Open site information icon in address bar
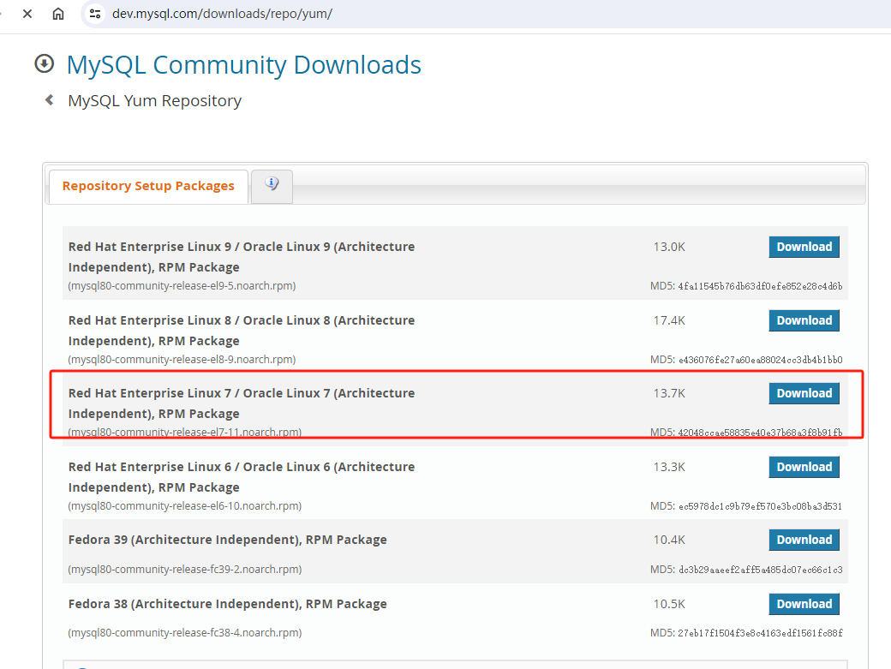This screenshot has height=669, width=891. pos(95,14)
